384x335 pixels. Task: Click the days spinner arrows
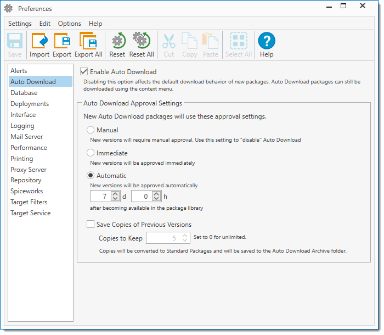point(115,196)
